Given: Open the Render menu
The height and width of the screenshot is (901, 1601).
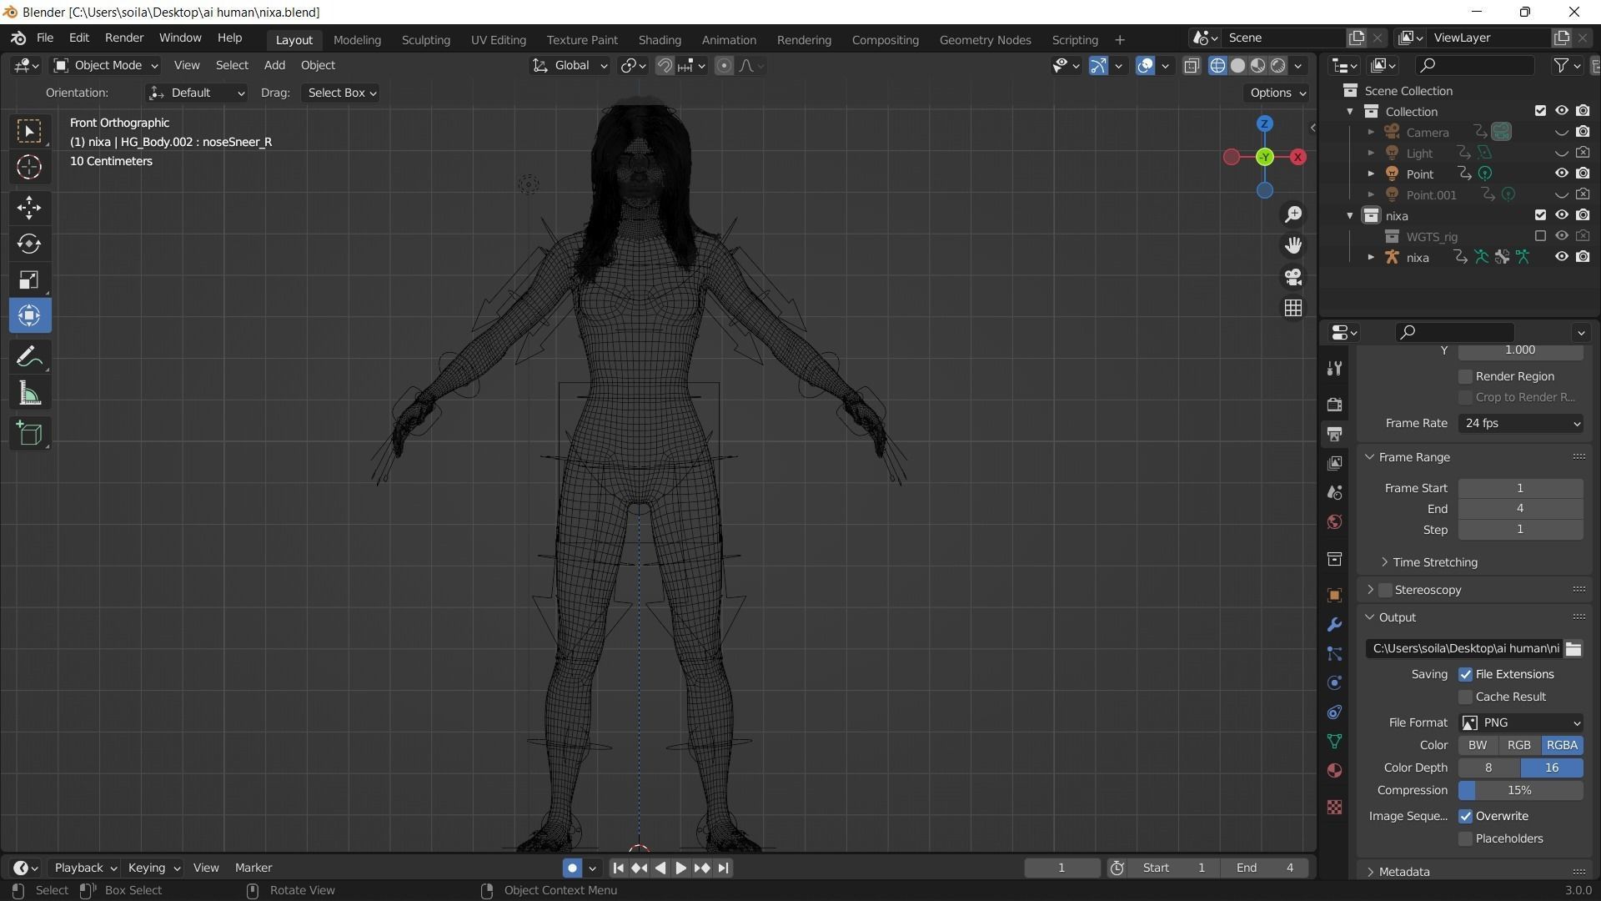Looking at the screenshot, I should click(123, 38).
